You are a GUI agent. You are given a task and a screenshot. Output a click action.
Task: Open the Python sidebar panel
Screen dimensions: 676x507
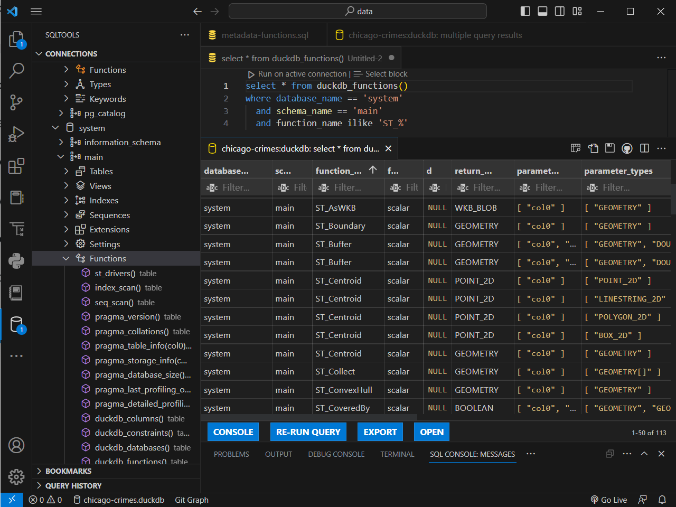click(x=16, y=261)
